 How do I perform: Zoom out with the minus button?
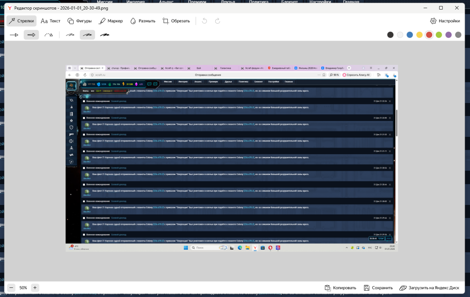pyautogui.click(x=11, y=287)
